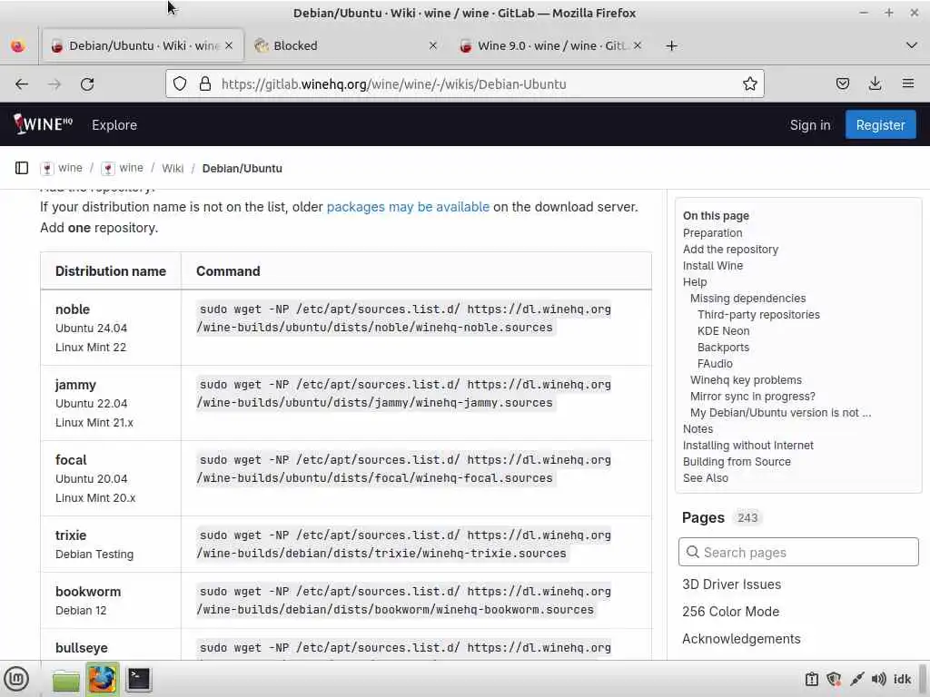Switch to the Wine 9.0 tab
The width and height of the screenshot is (930, 697).
point(549,45)
